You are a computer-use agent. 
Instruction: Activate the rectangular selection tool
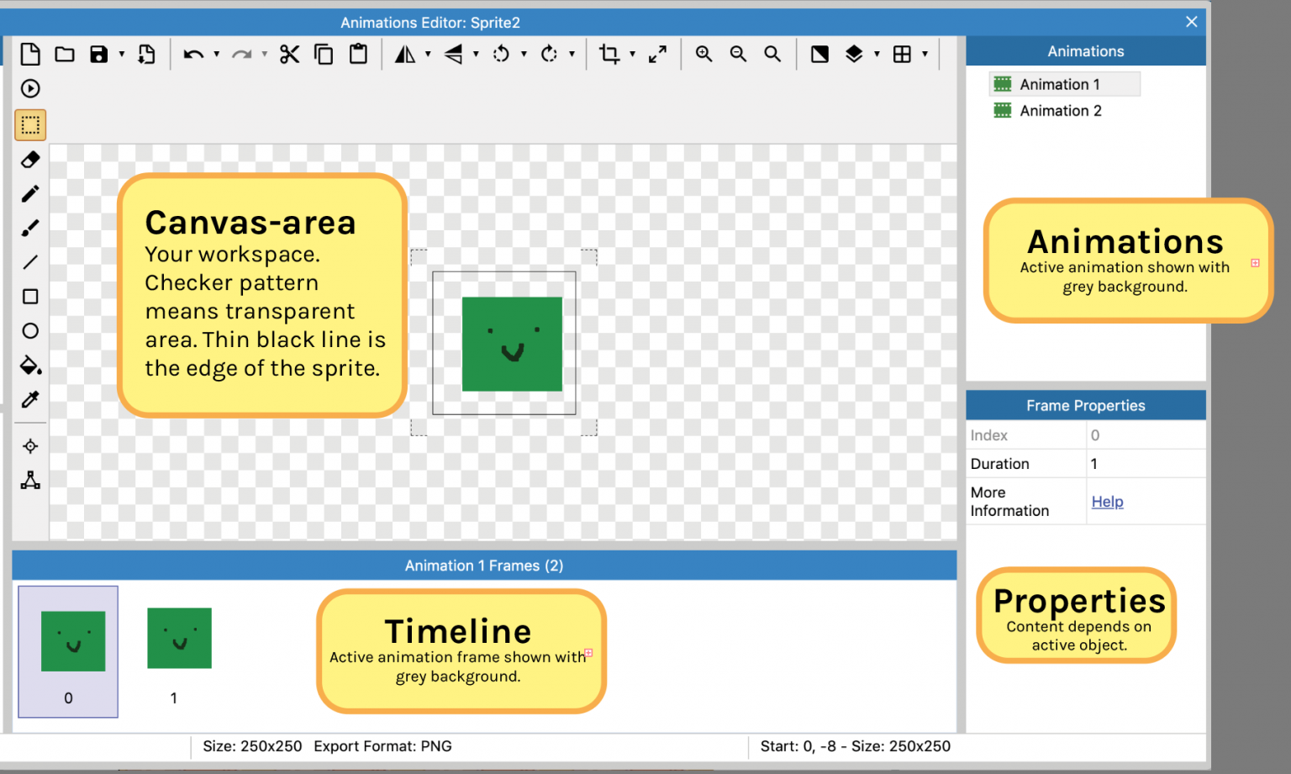point(30,125)
